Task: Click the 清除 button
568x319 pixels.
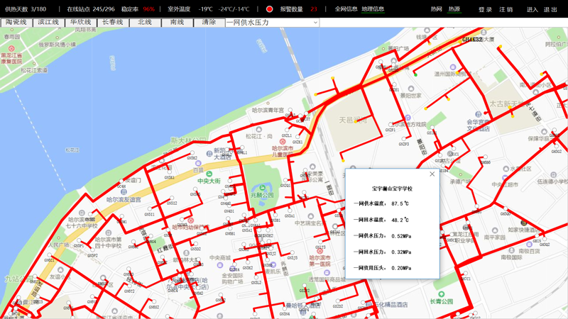Action: (209, 23)
